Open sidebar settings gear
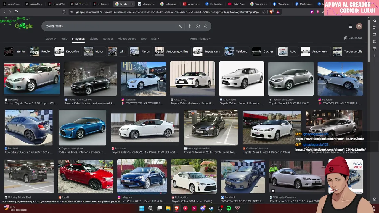This screenshot has height=213, width=379. pyautogui.click(x=375, y=199)
